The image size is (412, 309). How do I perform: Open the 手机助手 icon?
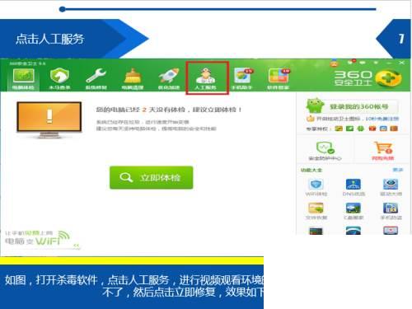242,78
